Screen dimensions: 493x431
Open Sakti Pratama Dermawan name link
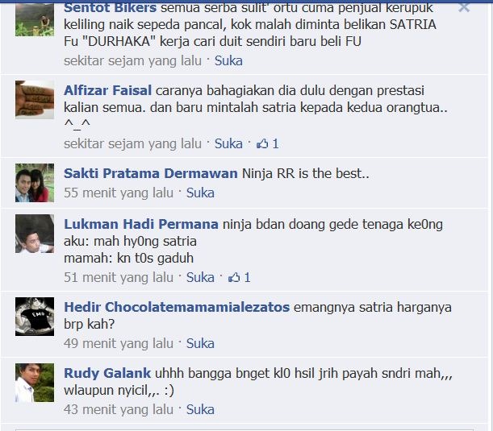(x=151, y=173)
